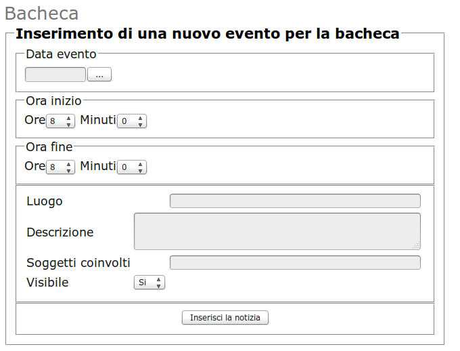Click the Luogo text field

click(295, 201)
